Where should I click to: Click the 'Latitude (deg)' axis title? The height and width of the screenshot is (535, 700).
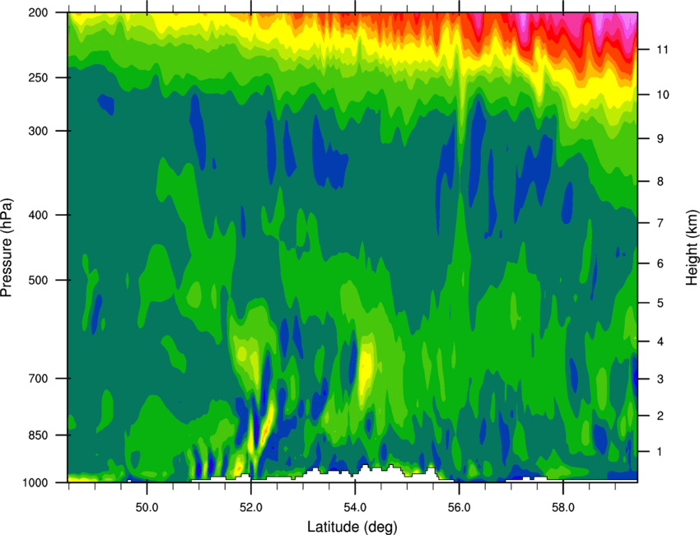point(352,527)
